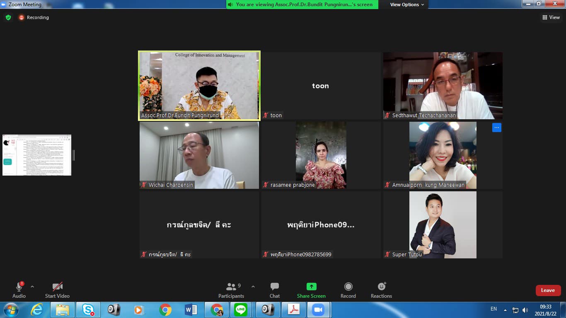
Task: Open the Reactions menu
Action: click(381, 290)
